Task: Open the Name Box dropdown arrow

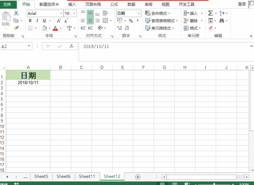Action: coord(29,46)
